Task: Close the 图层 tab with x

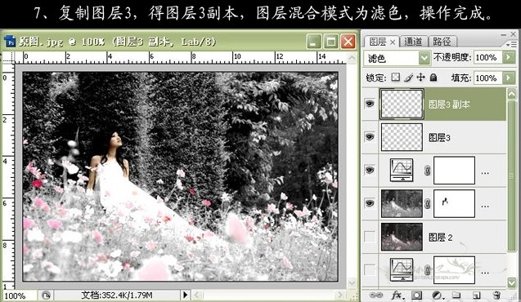Action: click(393, 42)
